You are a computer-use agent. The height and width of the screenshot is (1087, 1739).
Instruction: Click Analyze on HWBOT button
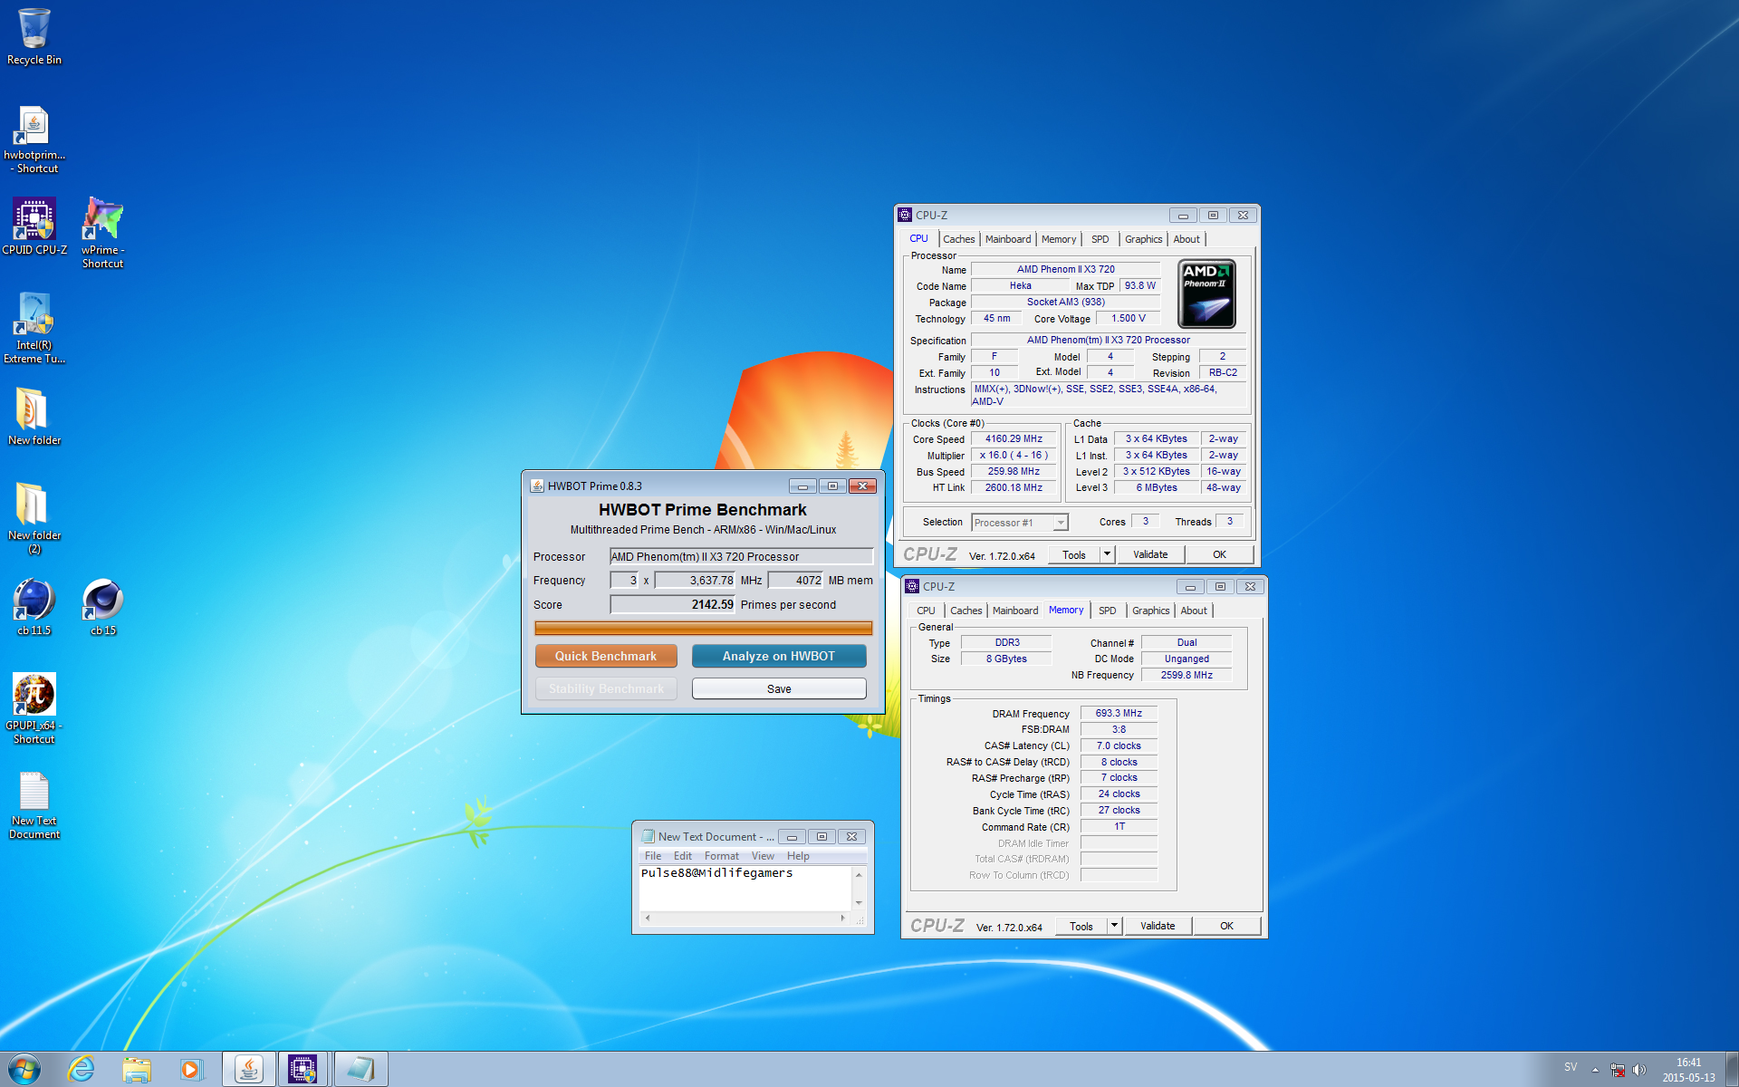[779, 656]
